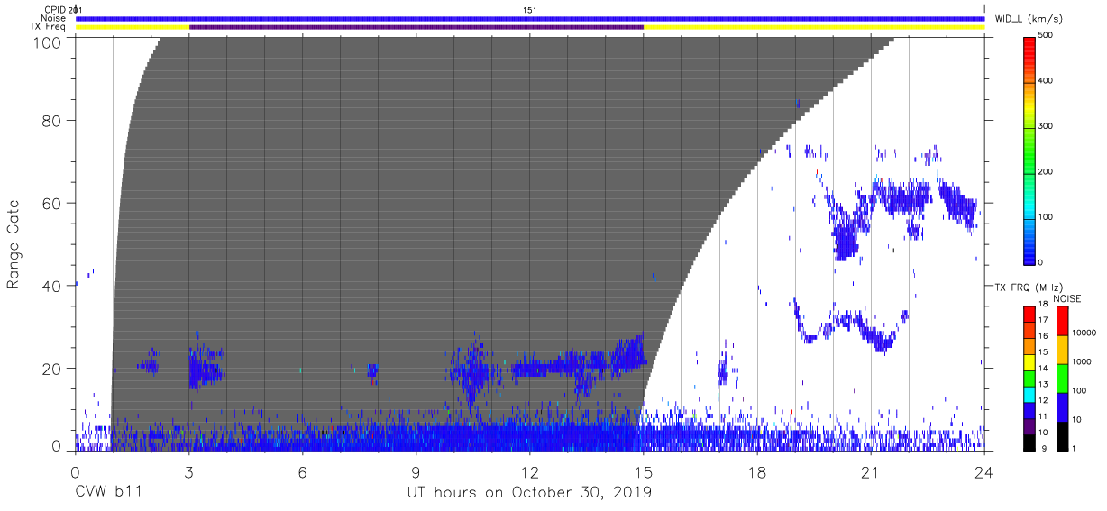Click the '60' tick on the Range Gate axis
1107x511 pixels.
[x=52, y=203]
